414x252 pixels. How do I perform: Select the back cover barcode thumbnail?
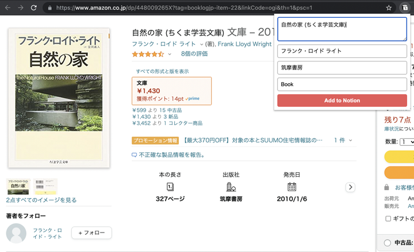coord(45,187)
